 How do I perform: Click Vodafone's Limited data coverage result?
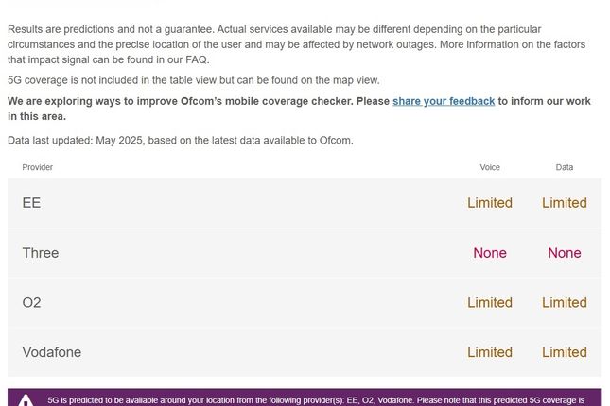(x=565, y=352)
